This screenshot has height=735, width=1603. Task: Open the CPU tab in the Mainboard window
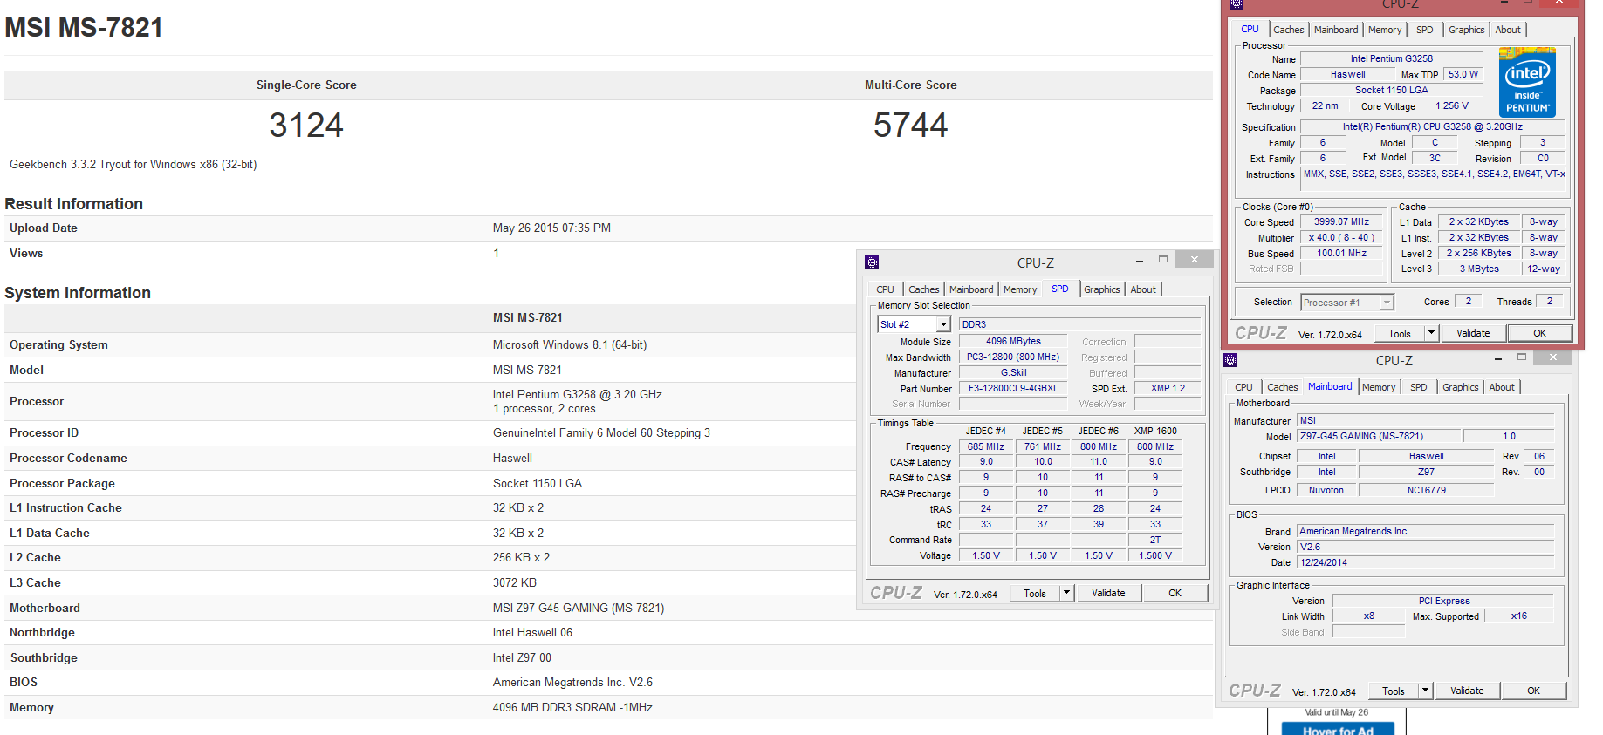1243,387
